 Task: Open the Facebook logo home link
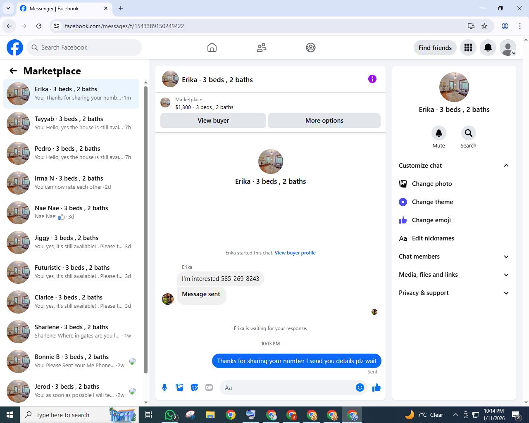(x=15, y=48)
